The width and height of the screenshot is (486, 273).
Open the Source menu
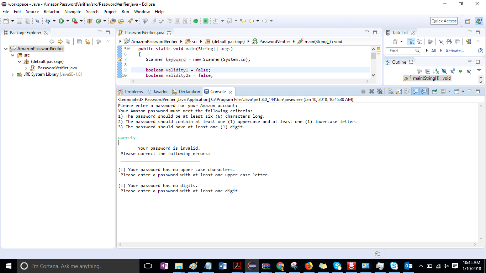point(32,12)
